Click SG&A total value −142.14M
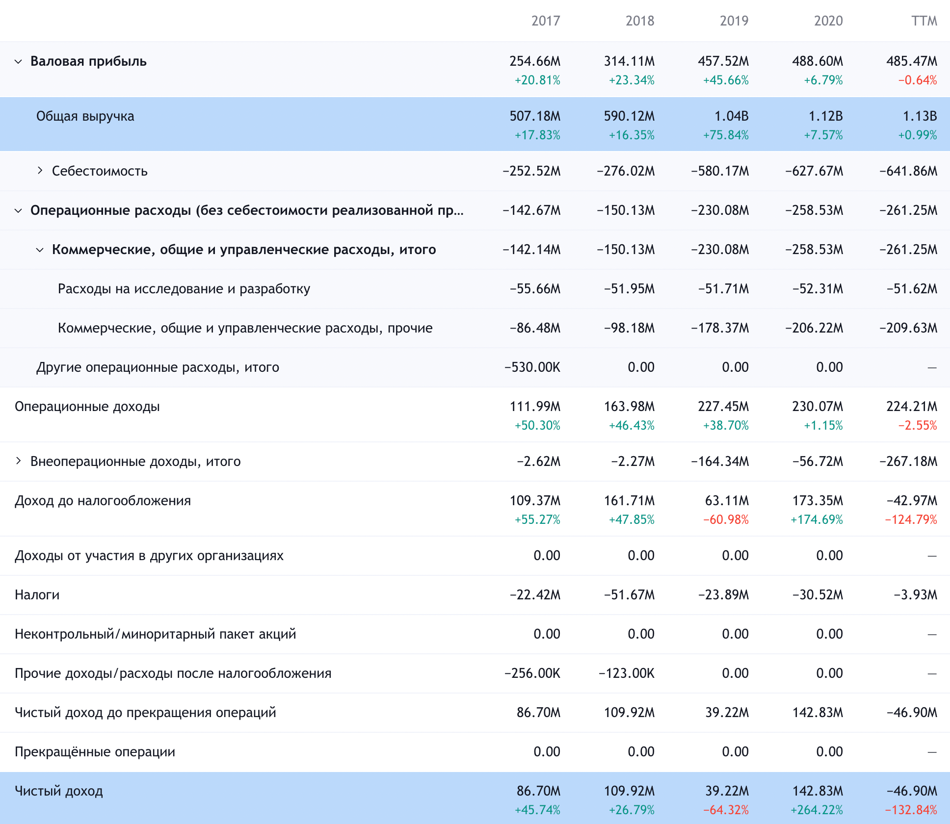Viewport: 950px width, 824px height. [531, 250]
